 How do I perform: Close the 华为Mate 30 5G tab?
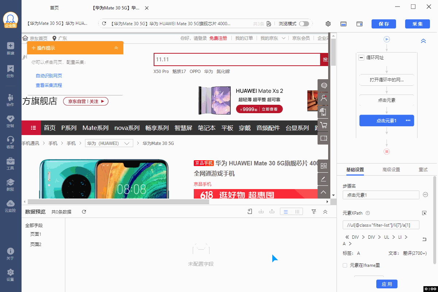[x=147, y=8]
